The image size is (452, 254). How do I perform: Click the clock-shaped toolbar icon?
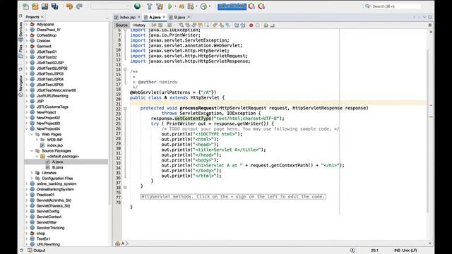point(203,6)
